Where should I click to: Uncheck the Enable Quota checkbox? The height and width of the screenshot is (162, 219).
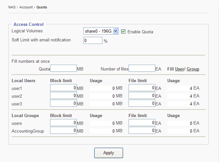pos(123,32)
